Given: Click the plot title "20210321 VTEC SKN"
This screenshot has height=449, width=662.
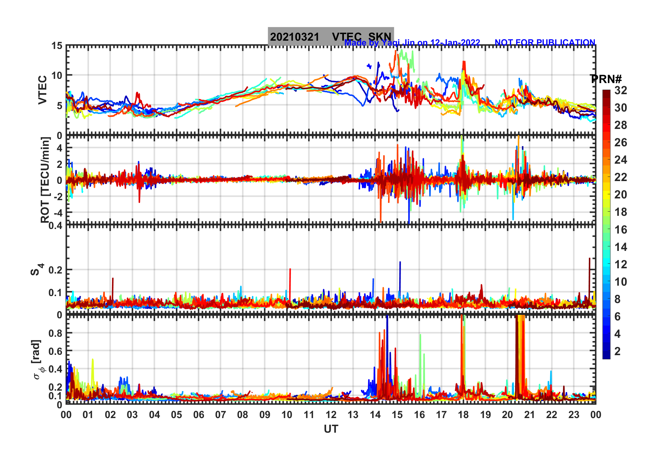Looking at the screenshot, I should [x=331, y=36].
